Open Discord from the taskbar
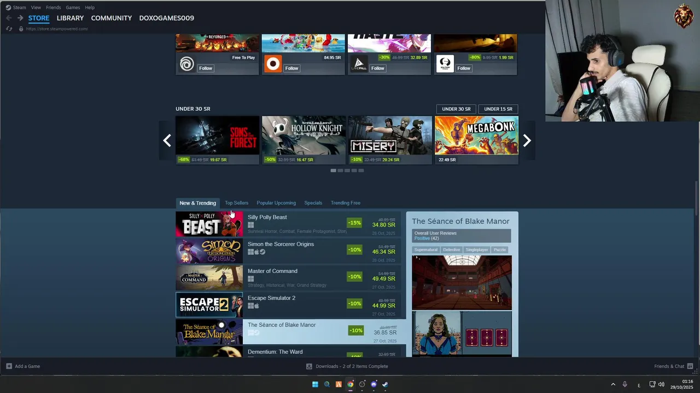 click(x=374, y=384)
